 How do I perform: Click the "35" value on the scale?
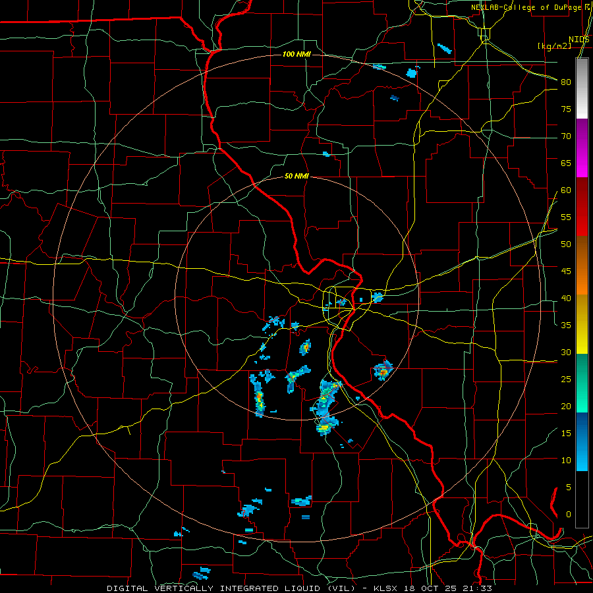[x=566, y=325]
